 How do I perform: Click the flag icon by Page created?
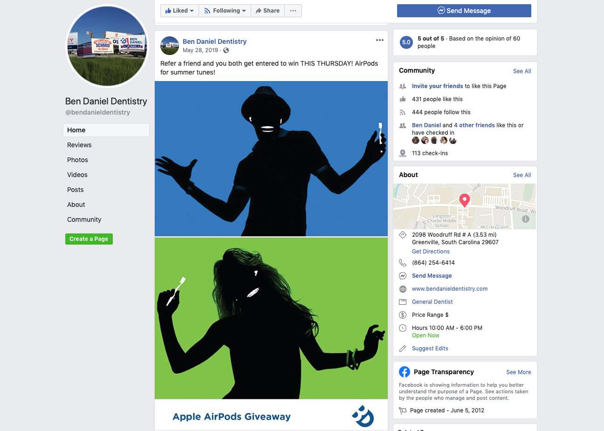pyautogui.click(x=403, y=410)
